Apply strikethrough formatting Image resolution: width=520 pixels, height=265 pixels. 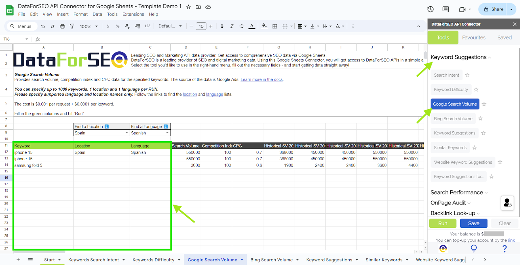tap(242, 26)
